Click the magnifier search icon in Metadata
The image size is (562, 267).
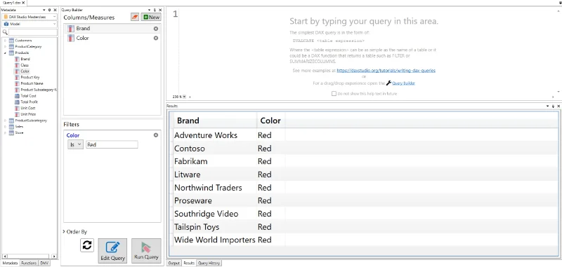click(5, 32)
